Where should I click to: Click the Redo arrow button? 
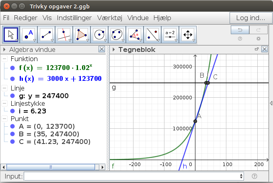tap(259, 30)
